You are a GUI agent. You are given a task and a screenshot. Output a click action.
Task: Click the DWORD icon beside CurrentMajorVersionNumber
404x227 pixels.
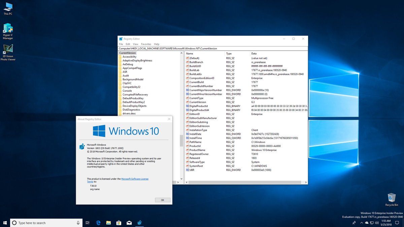(x=188, y=90)
